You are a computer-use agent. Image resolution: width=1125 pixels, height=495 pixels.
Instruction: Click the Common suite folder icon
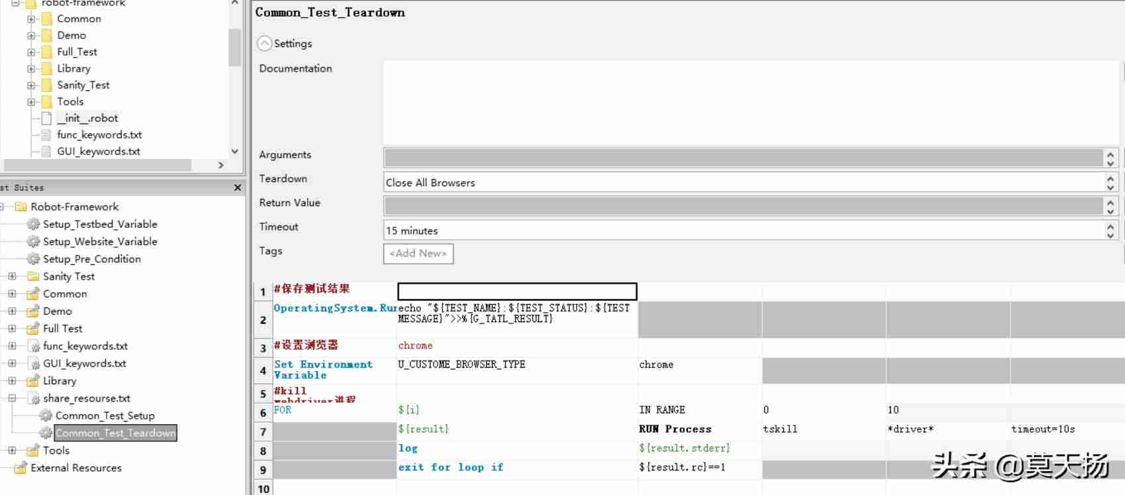[x=33, y=294]
